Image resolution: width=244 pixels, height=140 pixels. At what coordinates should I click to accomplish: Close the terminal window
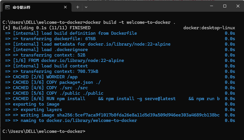[238, 6]
